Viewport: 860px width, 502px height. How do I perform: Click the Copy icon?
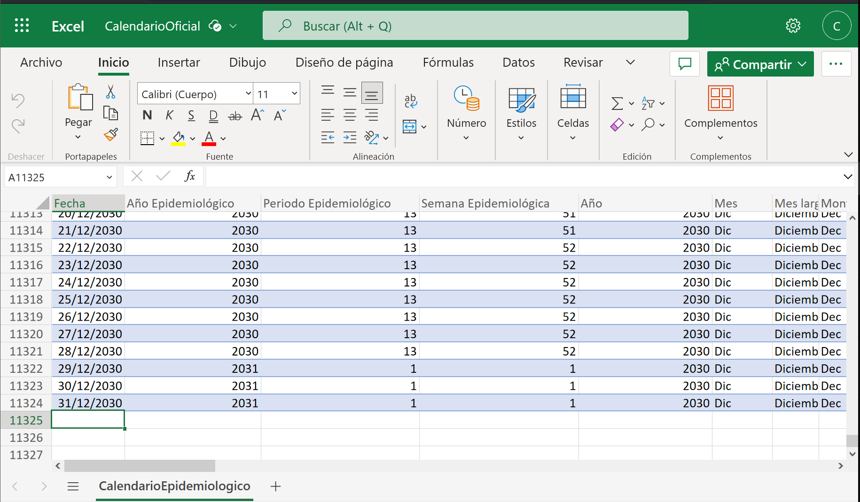point(110,113)
